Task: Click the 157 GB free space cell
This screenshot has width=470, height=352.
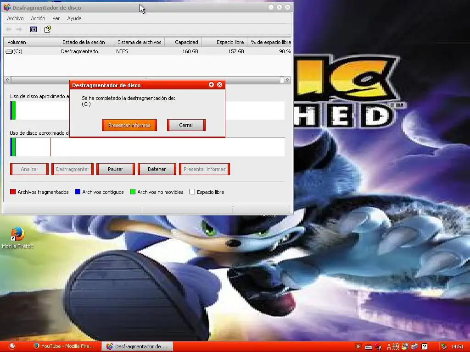Action: (x=236, y=51)
